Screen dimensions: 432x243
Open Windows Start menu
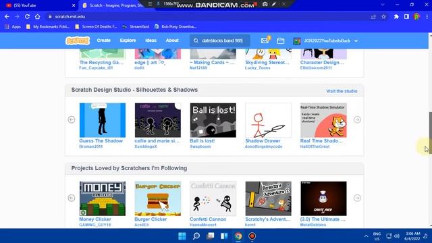point(182,236)
